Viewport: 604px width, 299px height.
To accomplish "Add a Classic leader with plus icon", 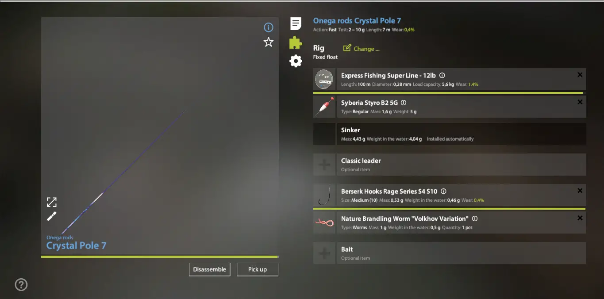I will [x=324, y=165].
